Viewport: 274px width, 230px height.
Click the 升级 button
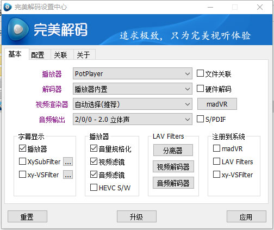pyautogui.click(x=136, y=216)
